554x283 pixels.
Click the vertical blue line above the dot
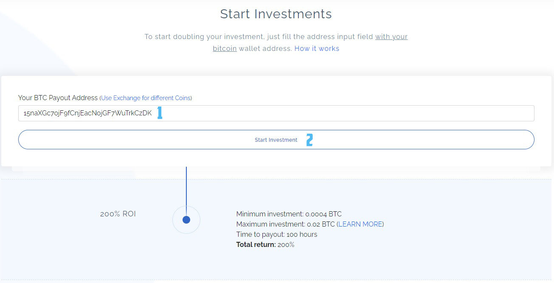pyautogui.click(x=186, y=191)
